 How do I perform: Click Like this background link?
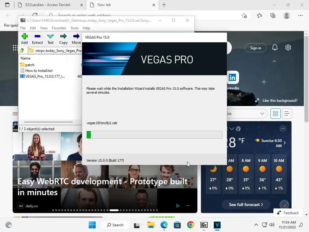click(280, 100)
